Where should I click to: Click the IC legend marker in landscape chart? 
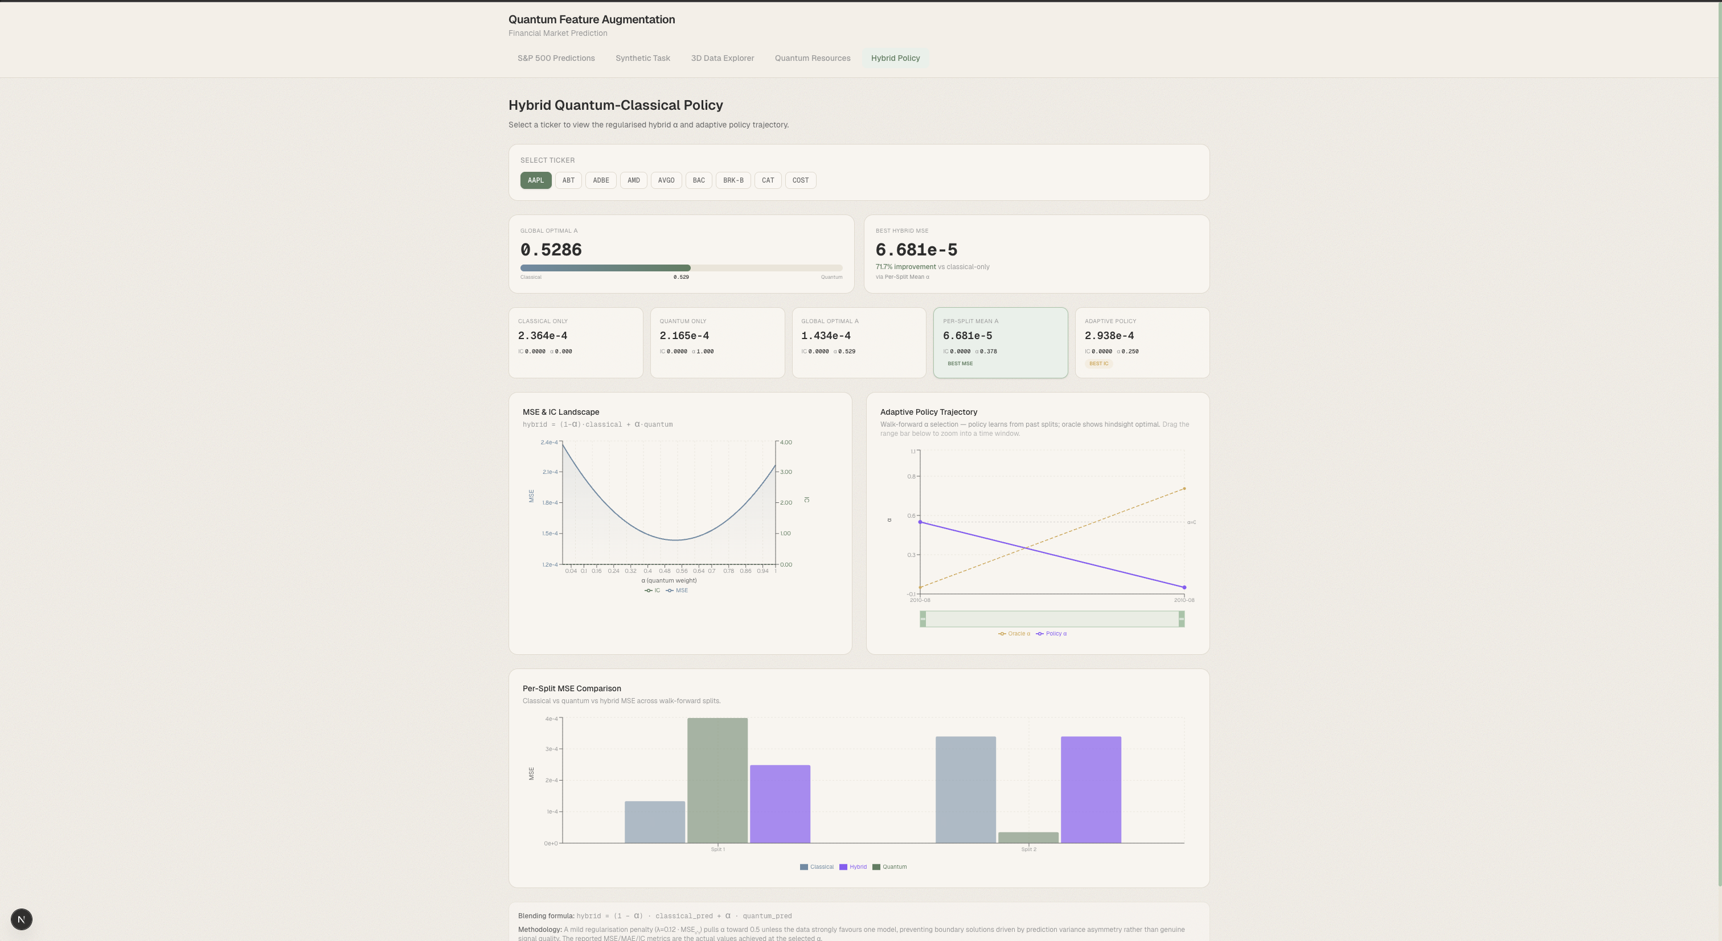(649, 591)
